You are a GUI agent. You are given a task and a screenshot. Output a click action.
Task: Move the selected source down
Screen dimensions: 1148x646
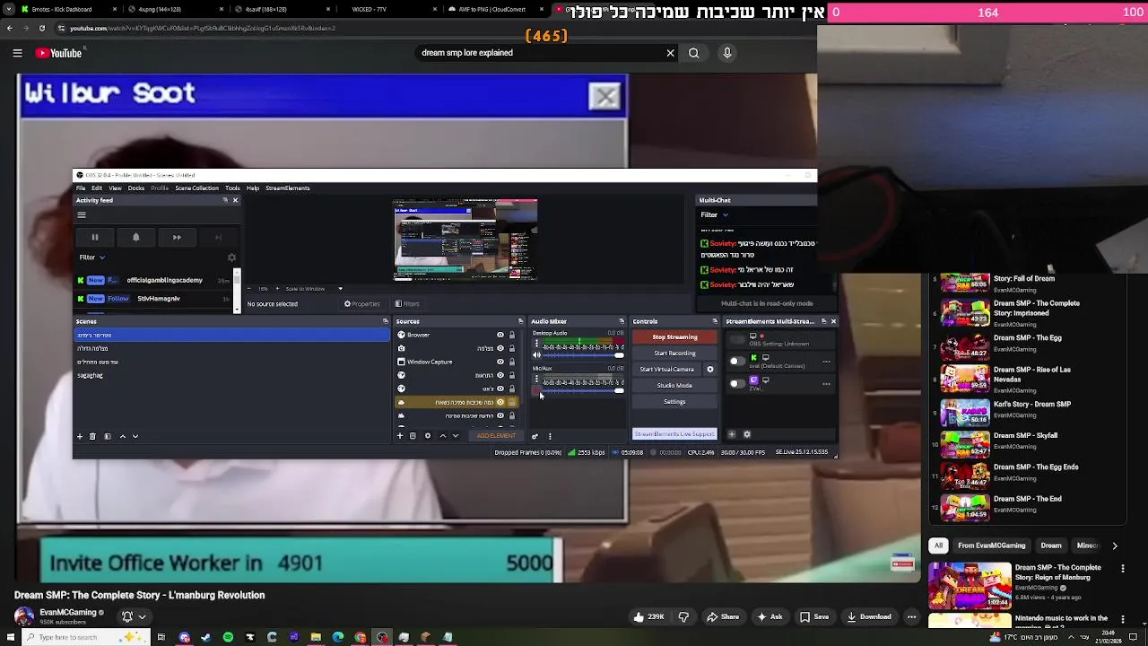[x=456, y=436]
